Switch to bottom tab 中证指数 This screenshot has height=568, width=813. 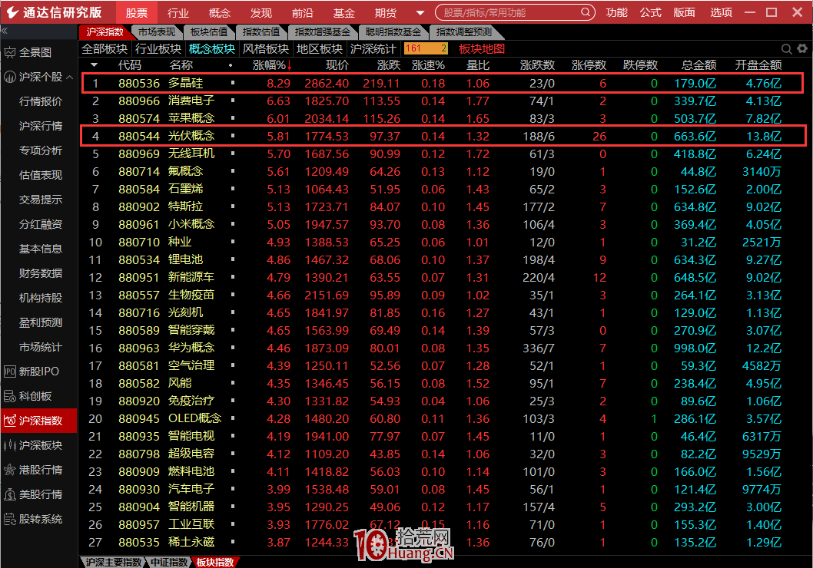tap(170, 563)
